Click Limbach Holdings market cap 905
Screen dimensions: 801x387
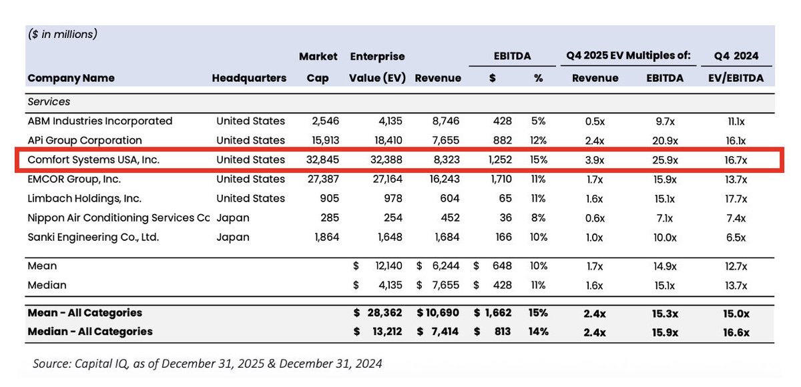click(330, 199)
